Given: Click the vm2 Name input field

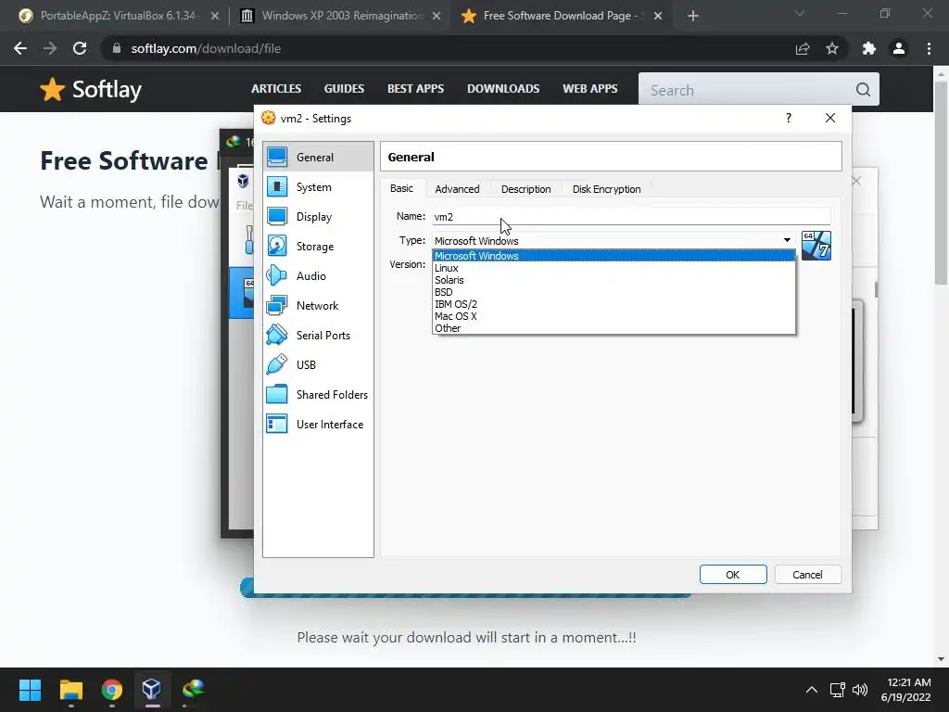Looking at the screenshot, I should pyautogui.click(x=631, y=217).
